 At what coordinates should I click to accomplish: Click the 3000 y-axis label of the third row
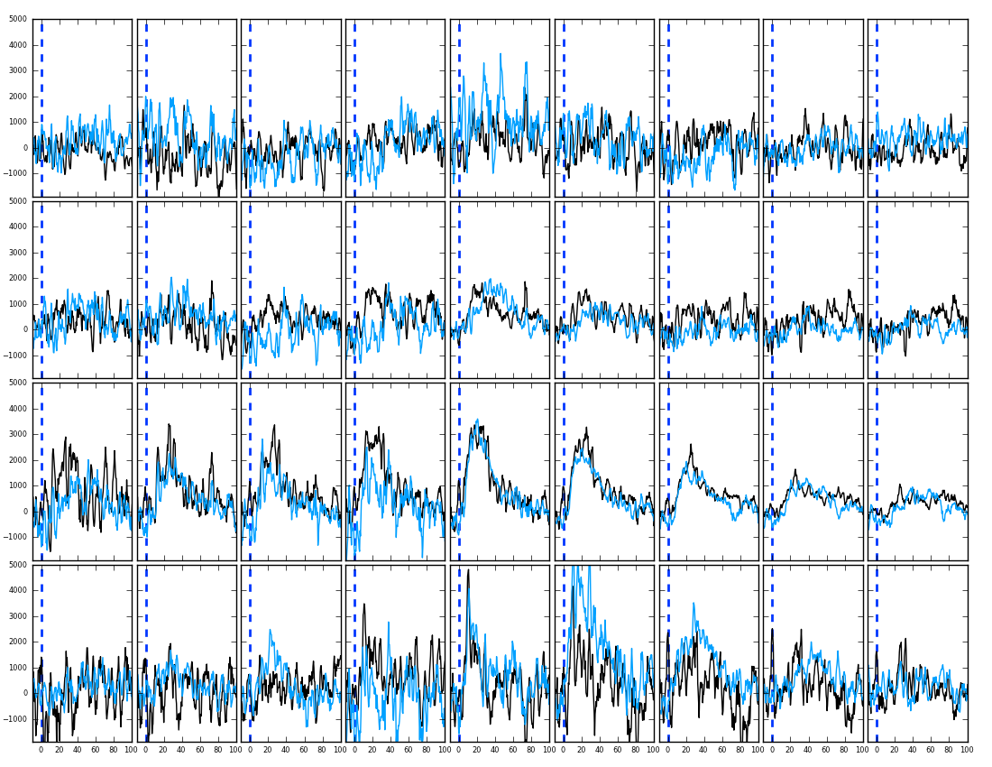[18, 434]
